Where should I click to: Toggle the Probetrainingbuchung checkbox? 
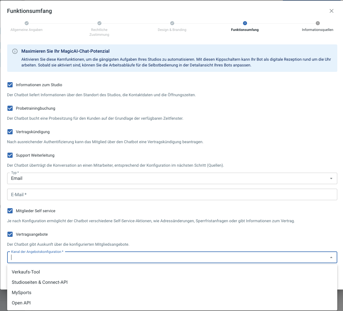pos(10,108)
